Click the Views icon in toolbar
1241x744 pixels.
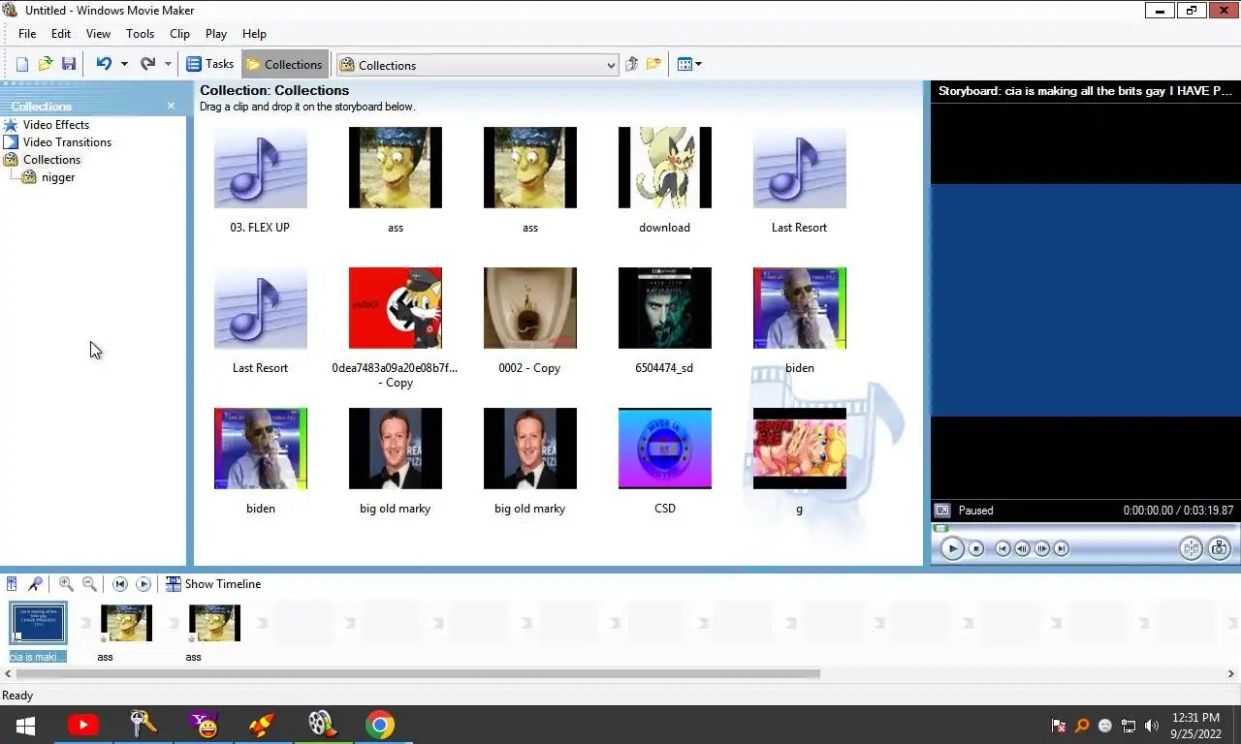(x=684, y=65)
